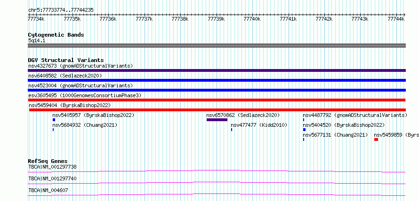Open the nsv5677131 (Chuang2021) label
Image resolution: width=419 pixels, height=201 pixels.
(335, 135)
